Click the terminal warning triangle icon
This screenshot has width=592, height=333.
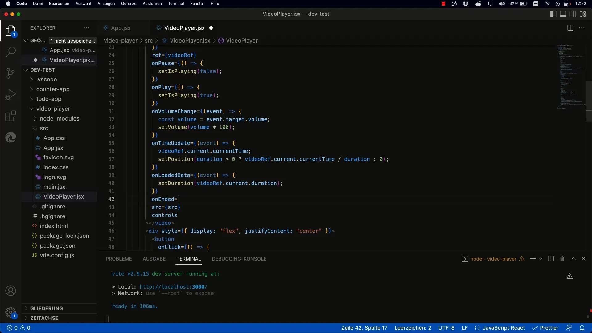(x=569, y=276)
